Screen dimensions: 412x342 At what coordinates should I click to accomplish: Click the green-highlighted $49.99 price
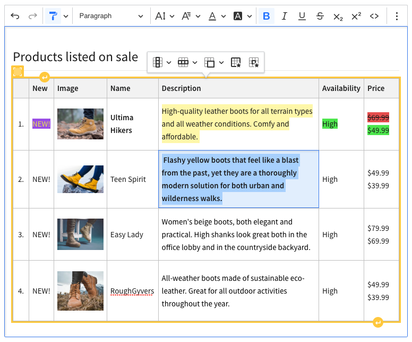(x=378, y=130)
